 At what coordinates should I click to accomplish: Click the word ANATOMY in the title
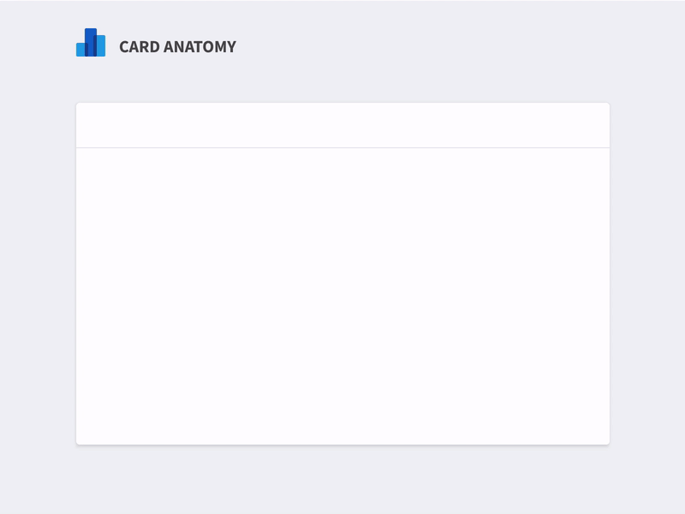pyautogui.click(x=199, y=47)
